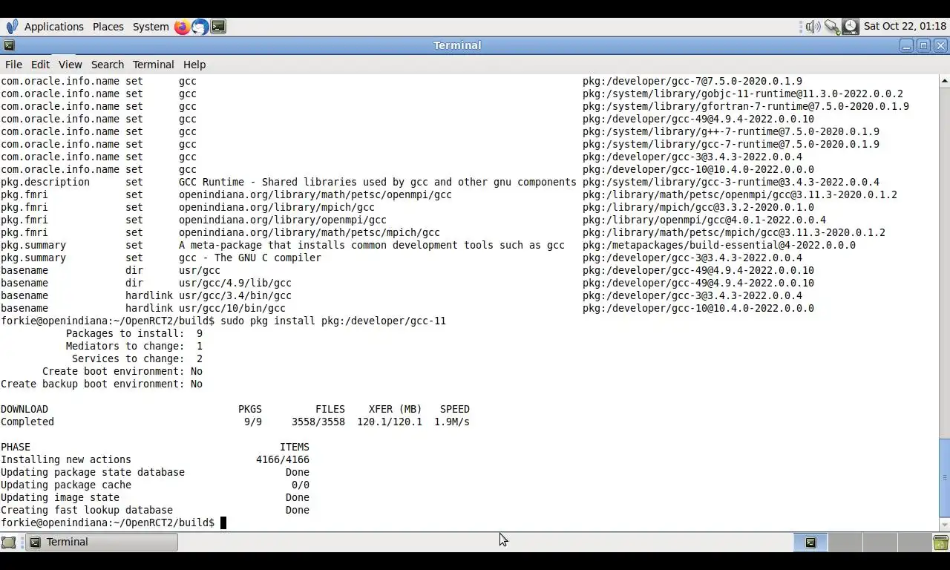Image resolution: width=950 pixels, height=570 pixels.
Task: Close the Terminal window
Action: [x=940, y=45]
